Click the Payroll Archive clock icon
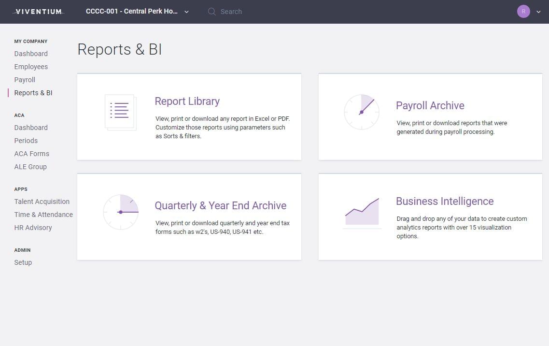The width and height of the screenshot is (549, 346). (362, 112)
